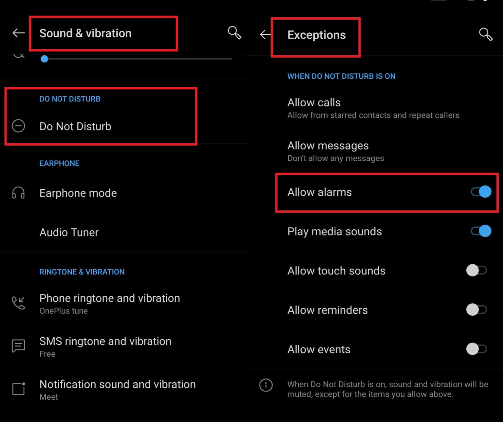Viewport: 503px width, 422px height.
Task: Open Allow calls options
Action: coord(373,108)
